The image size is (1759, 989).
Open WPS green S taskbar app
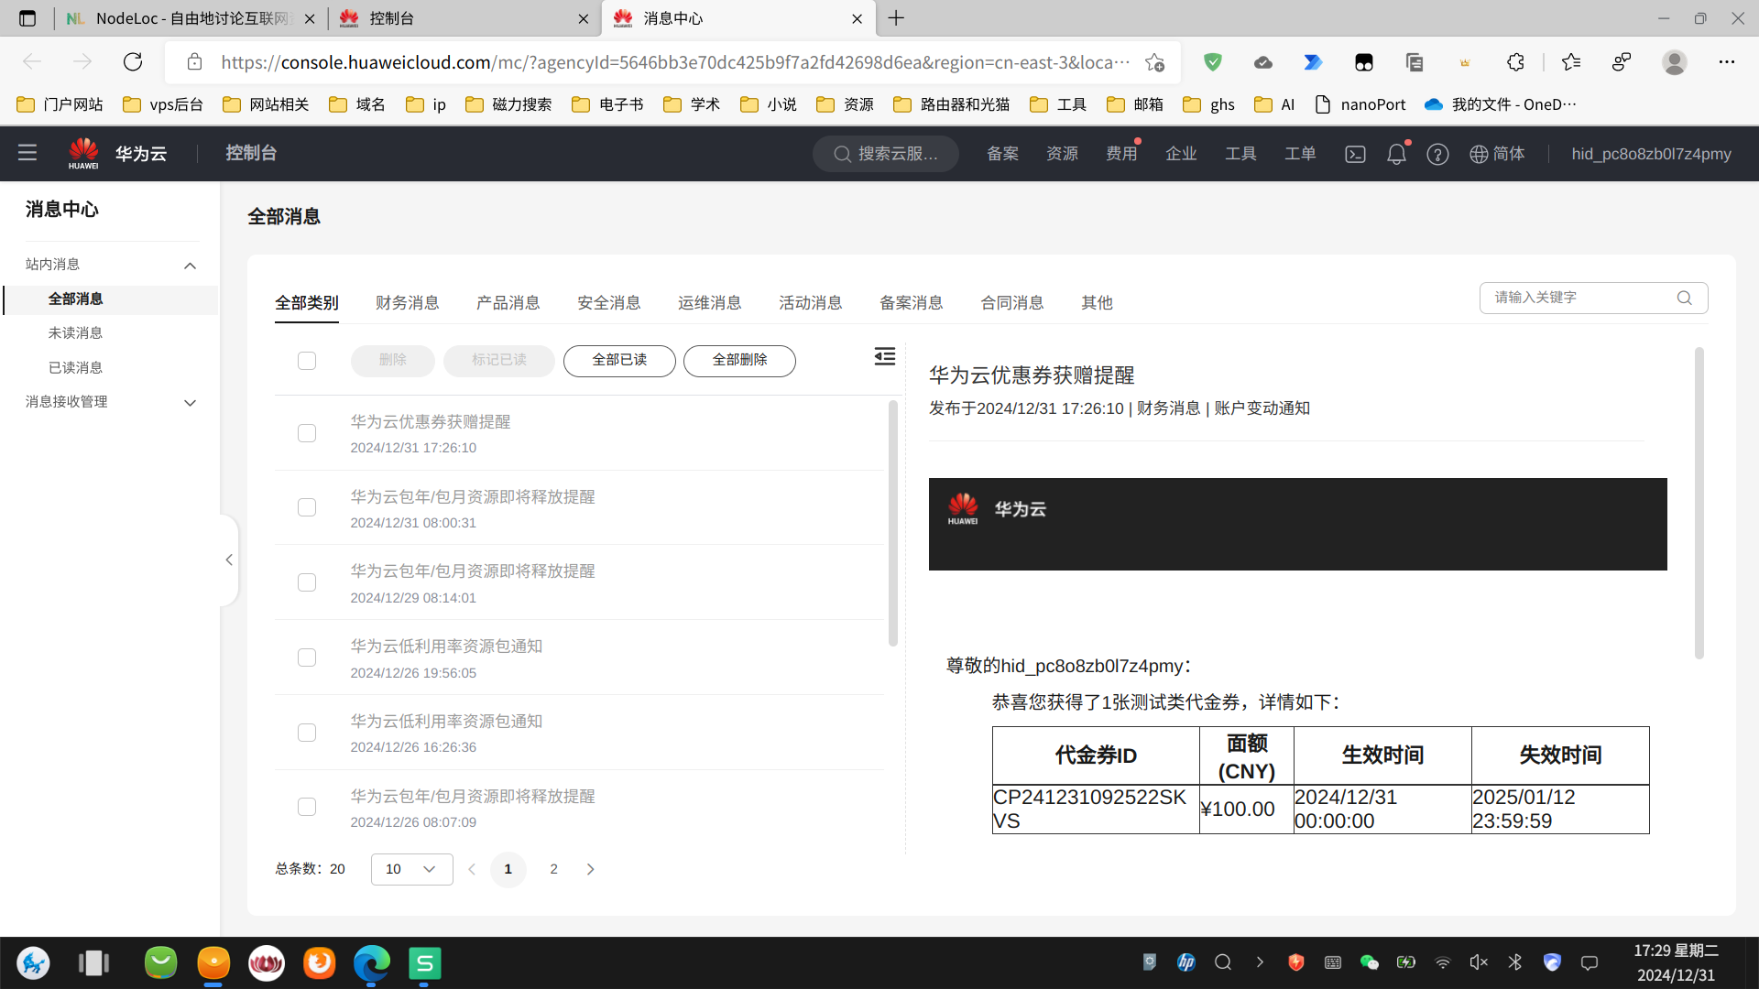pos(424,962)
